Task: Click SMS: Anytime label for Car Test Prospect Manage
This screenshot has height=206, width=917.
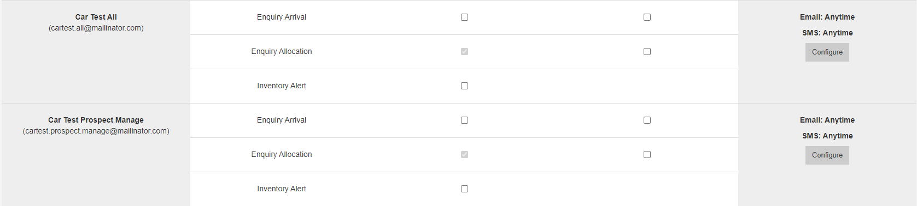Action: click(x=827, y=136)
